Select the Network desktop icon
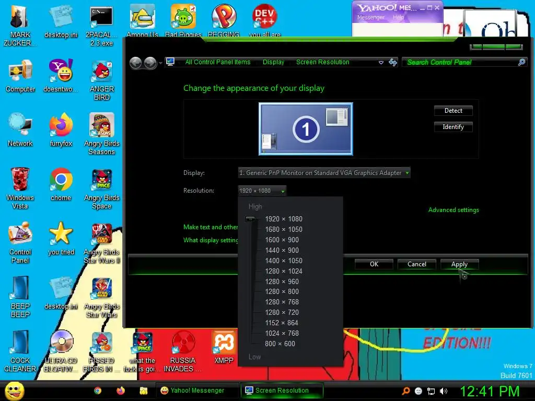 (20, 130)
